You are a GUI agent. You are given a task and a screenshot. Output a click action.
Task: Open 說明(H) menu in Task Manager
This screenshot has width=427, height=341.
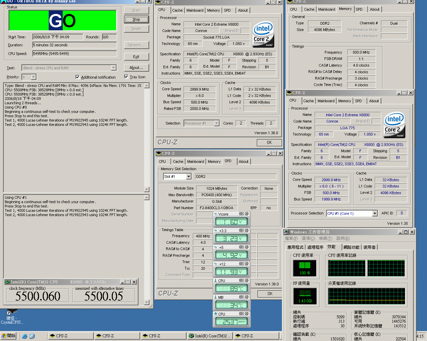click(343, 238)
